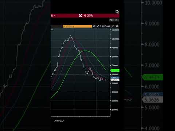The image size is (175, 131).
Task: Click the pop-out window icon at top right
Action: click(x=117, y=12)
